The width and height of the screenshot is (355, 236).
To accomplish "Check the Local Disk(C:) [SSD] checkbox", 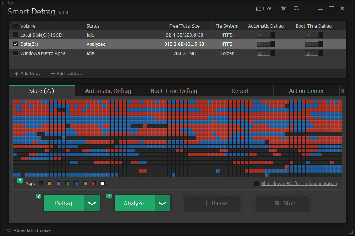I will pyautogui.click(x=16, y=35).
